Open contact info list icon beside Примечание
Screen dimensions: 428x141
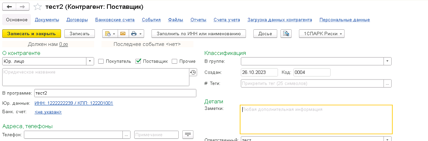[188, 134]
